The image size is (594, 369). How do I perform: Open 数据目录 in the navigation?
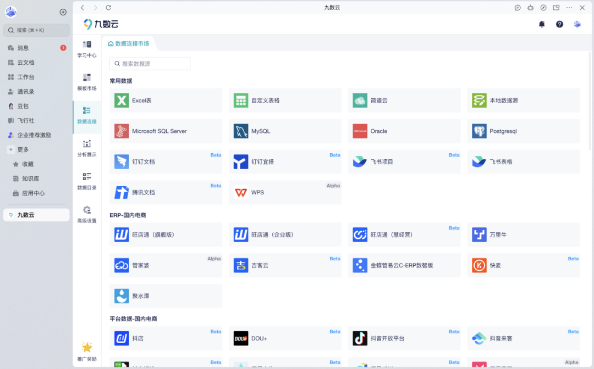pos(87,181)
